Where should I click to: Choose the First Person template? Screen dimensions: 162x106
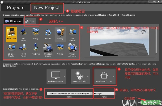23,35
